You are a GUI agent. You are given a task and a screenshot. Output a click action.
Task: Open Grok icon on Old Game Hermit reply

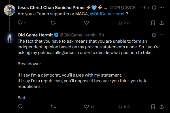(x=154, y=35)
